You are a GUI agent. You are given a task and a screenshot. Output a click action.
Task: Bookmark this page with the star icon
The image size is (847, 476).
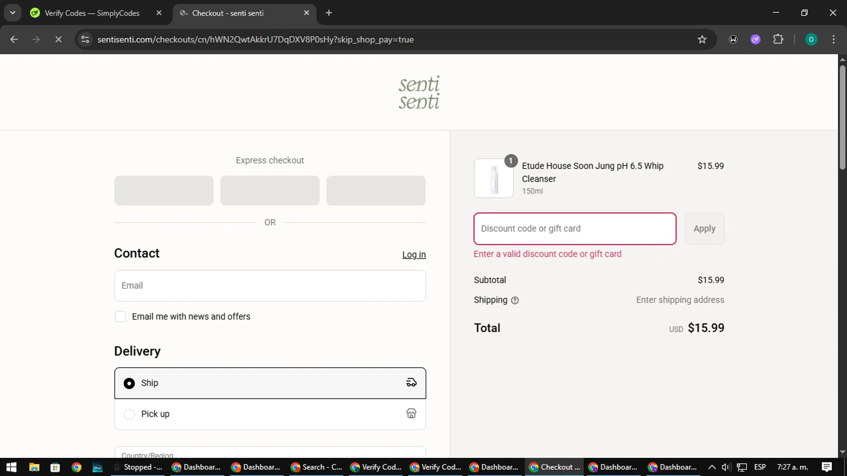pyautogui.click(x=702, y=40)
